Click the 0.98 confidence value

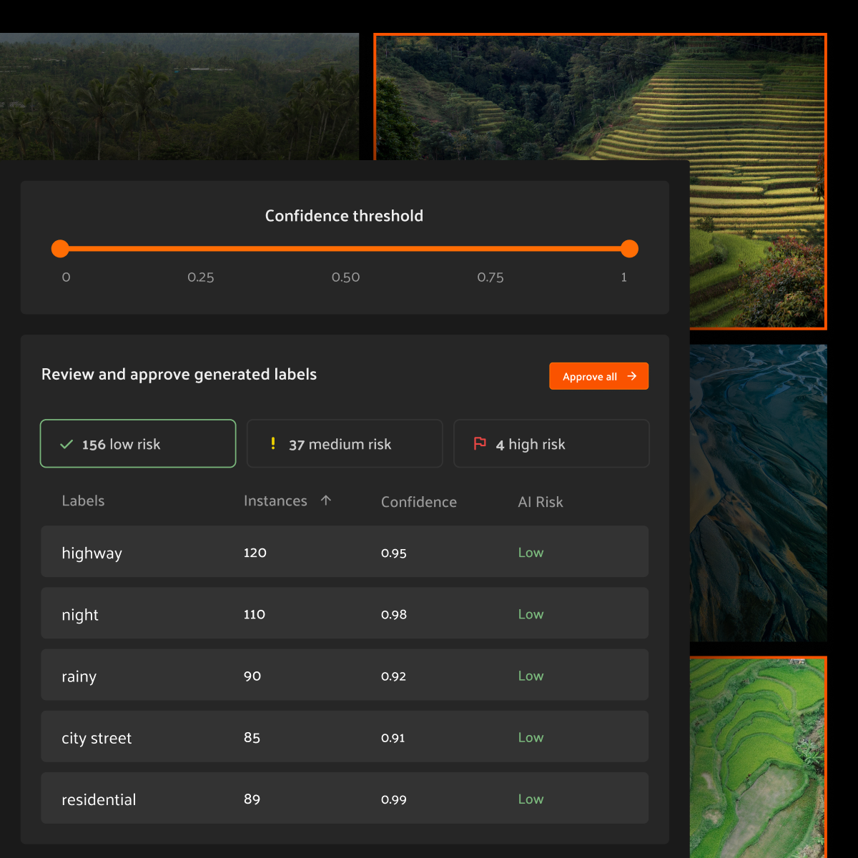tap(394, 614)
